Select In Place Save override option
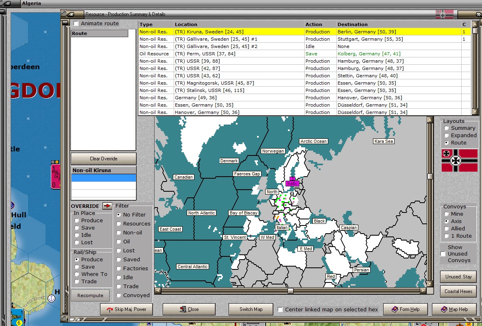 pyautogui.click(x=77, y=228)
